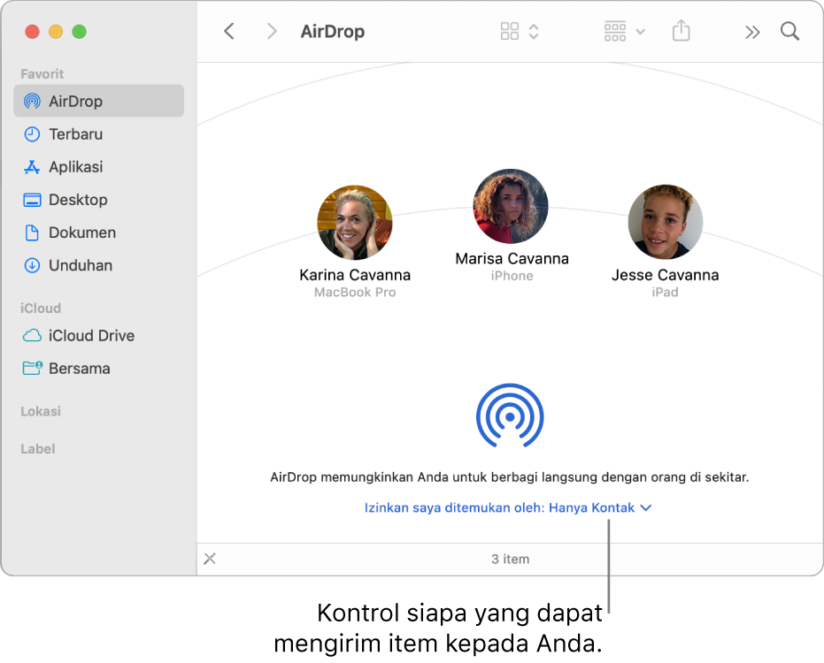Viewport: 824px width, 663px height.
Task: Open Dokumen in the sidebar
Action: [x=99, y=232]
